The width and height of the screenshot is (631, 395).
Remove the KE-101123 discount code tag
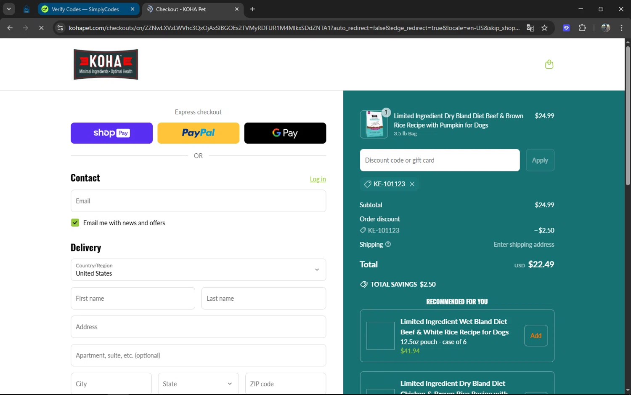[x=412, y=184]
